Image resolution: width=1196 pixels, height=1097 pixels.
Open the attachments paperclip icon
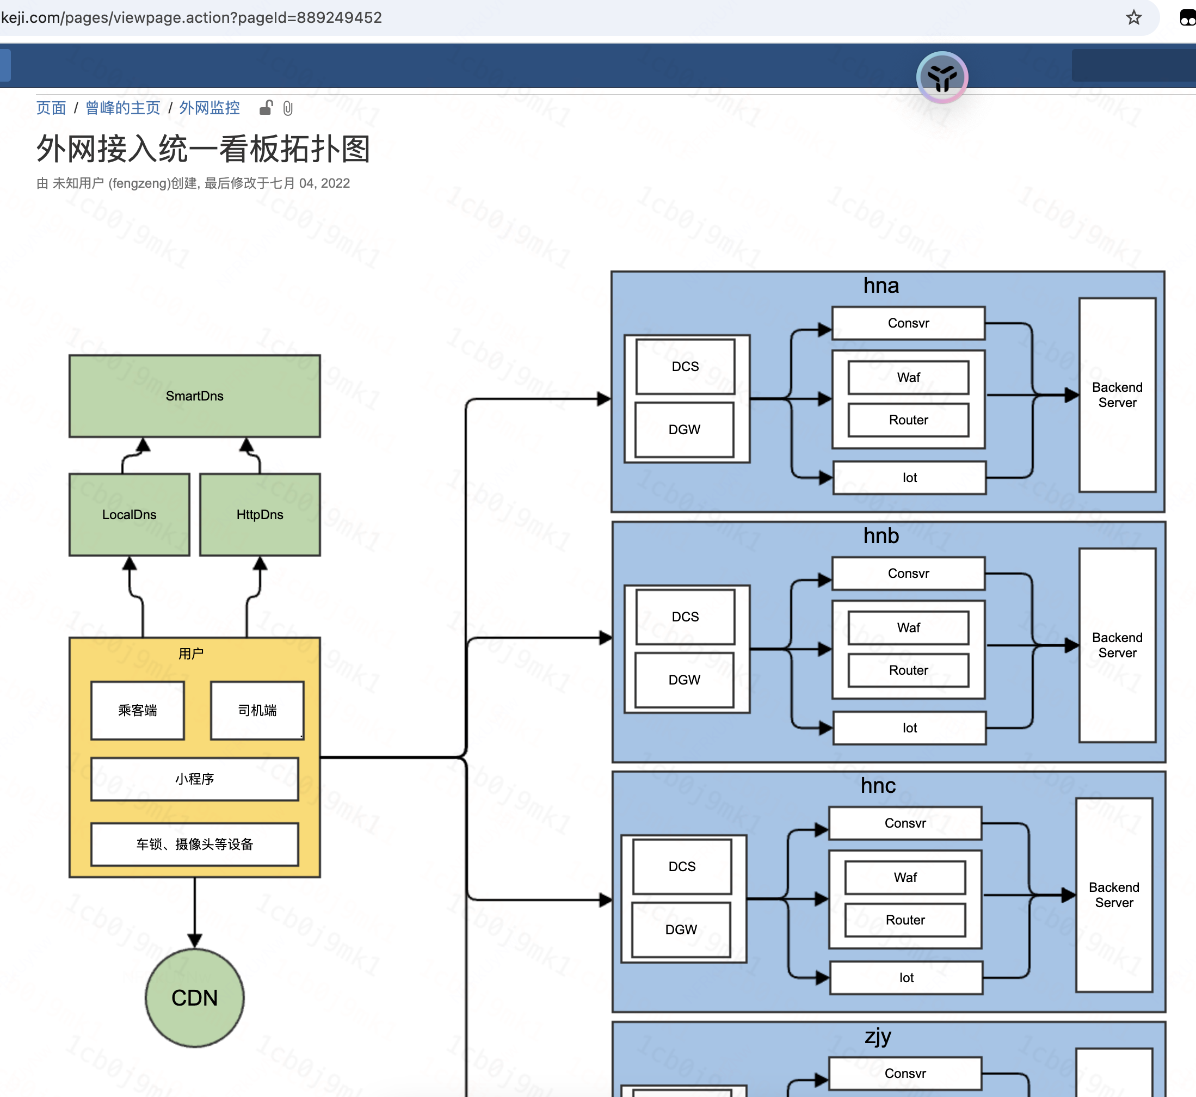point(288,108)
